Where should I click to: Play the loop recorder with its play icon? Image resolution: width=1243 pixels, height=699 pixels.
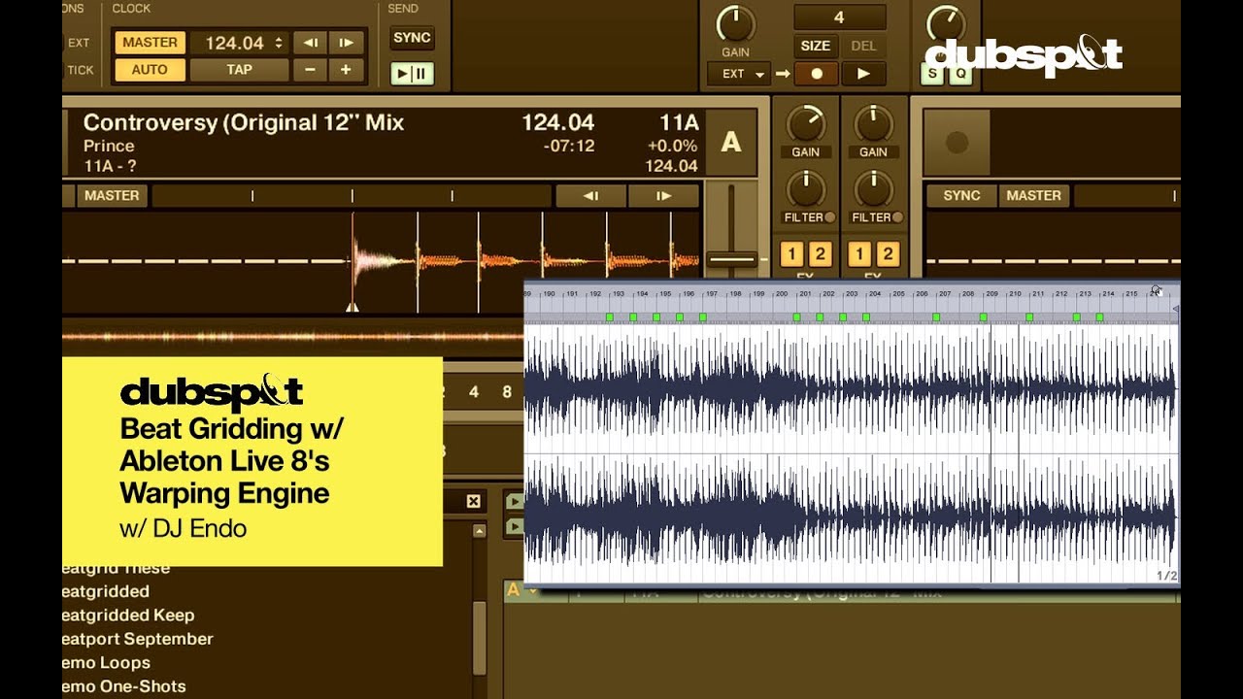click(x=863, y=73)
